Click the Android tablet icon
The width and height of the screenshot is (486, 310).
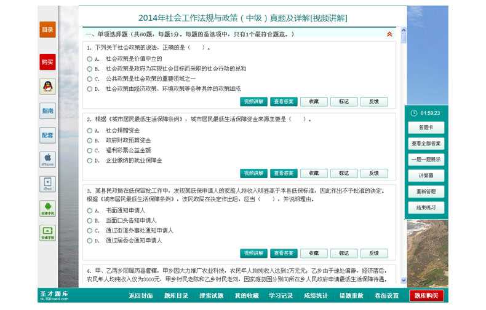pos(47,233)
